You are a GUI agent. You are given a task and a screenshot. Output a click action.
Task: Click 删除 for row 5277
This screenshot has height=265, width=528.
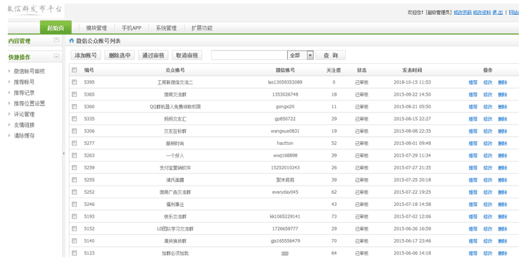click(x=503, y=143)
